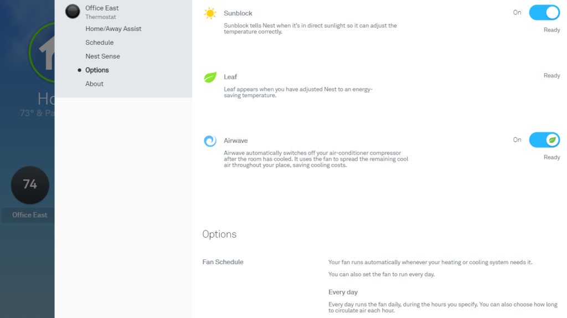The height and width of the screenshot is (318, 567).
Task: Go to Nest Sense settings
Action: [x=102, y=57]
